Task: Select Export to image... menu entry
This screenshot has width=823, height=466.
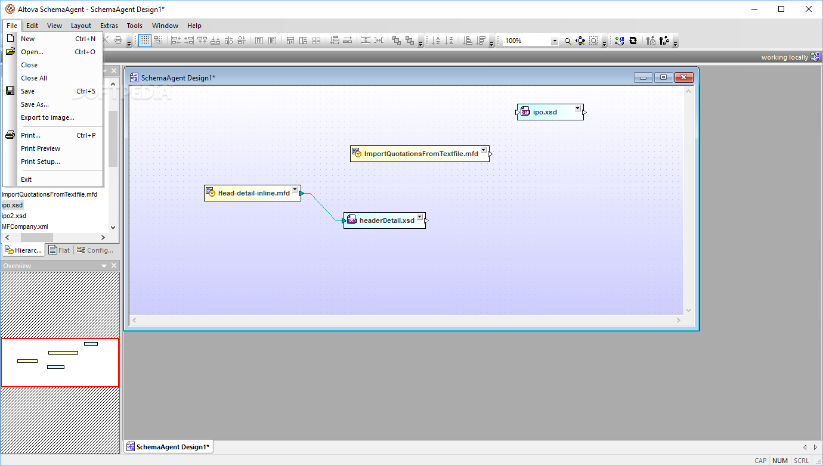Action: 54,117
